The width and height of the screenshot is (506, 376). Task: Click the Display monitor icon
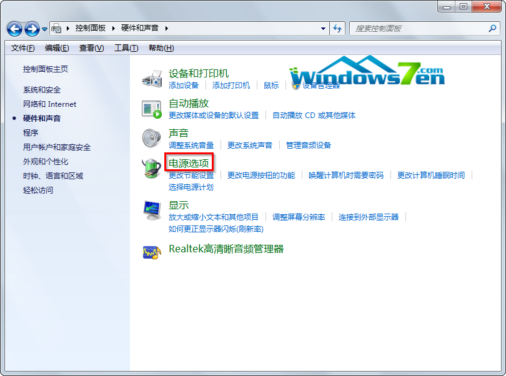[x=152, y=210]
